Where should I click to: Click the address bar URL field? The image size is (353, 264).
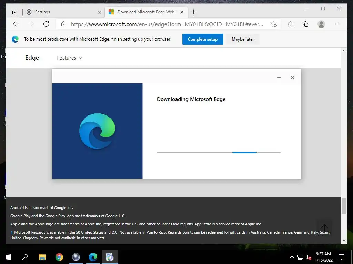coord(167,24)
